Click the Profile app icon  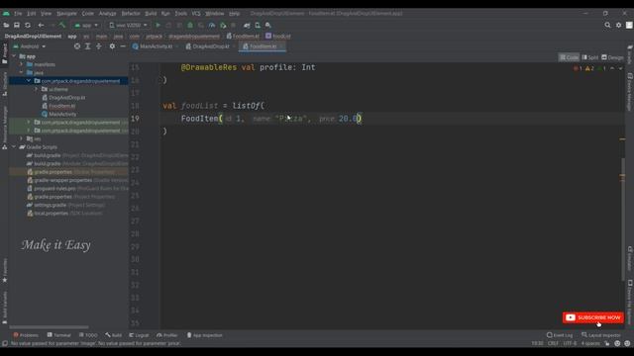coord(212,25)
